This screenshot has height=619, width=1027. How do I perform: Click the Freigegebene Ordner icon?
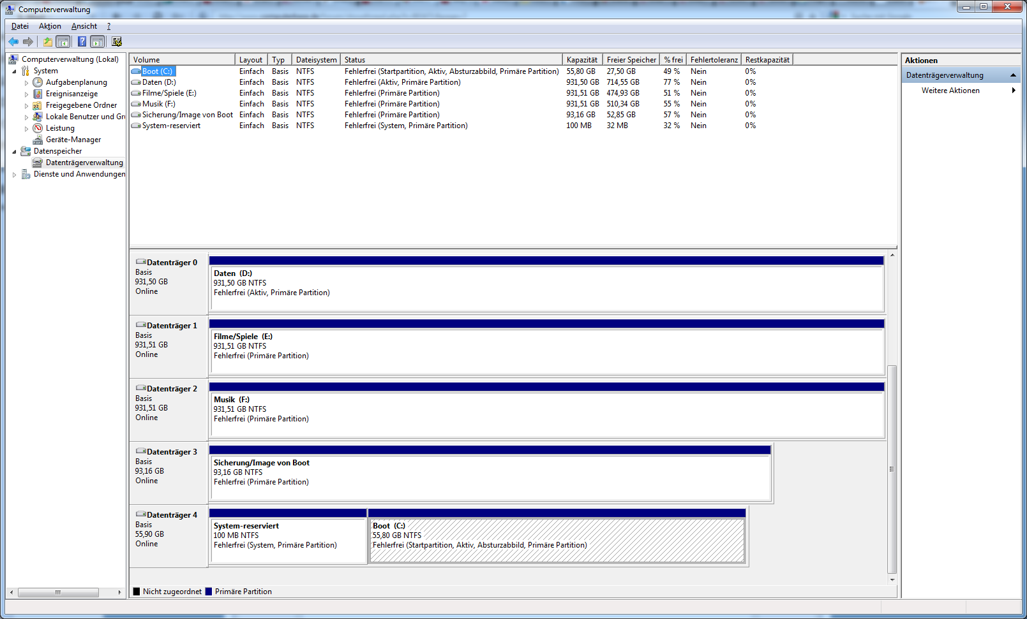click(x=38, y=105)
